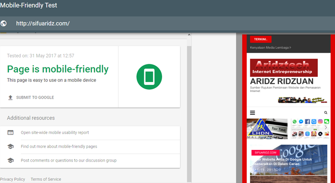Click the previous-slide arrow on carousel

pyautogui.click(x=251, y=128)
